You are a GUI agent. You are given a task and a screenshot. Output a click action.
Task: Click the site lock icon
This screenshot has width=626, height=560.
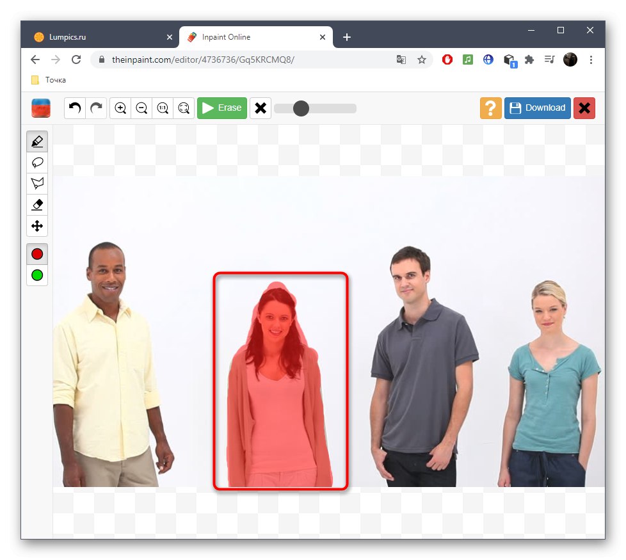pyautogui.click(x=102, y=60)
